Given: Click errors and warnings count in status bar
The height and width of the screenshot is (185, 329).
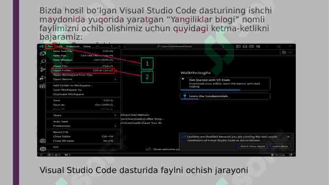Looking at the screenshot, I should [54, 155].
